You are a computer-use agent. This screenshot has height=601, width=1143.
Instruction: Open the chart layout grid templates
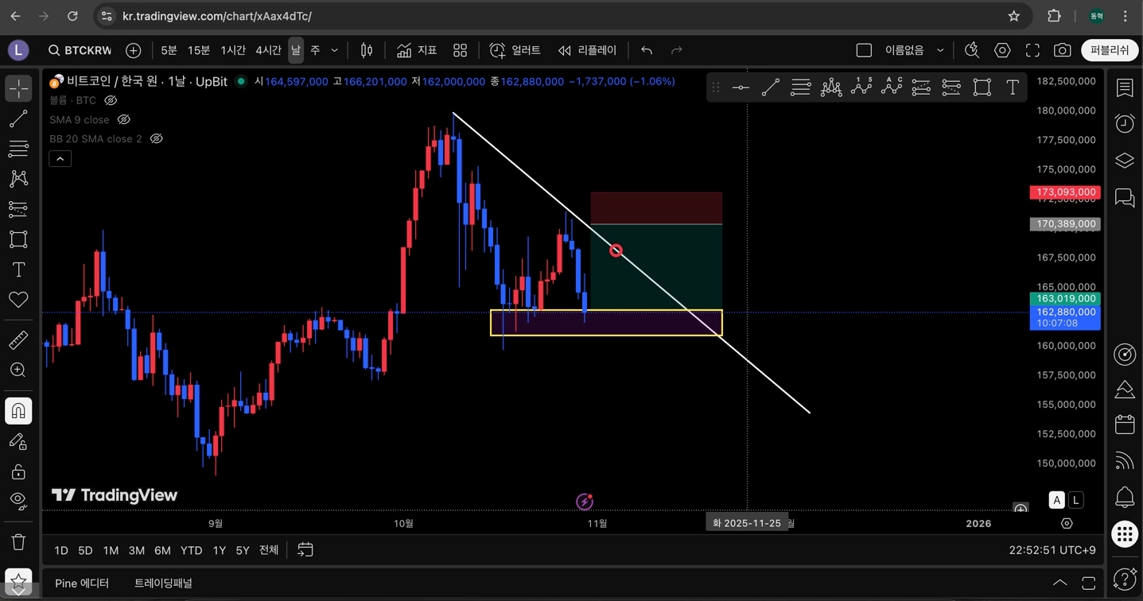pyautogui.click(x=460, y=50)
